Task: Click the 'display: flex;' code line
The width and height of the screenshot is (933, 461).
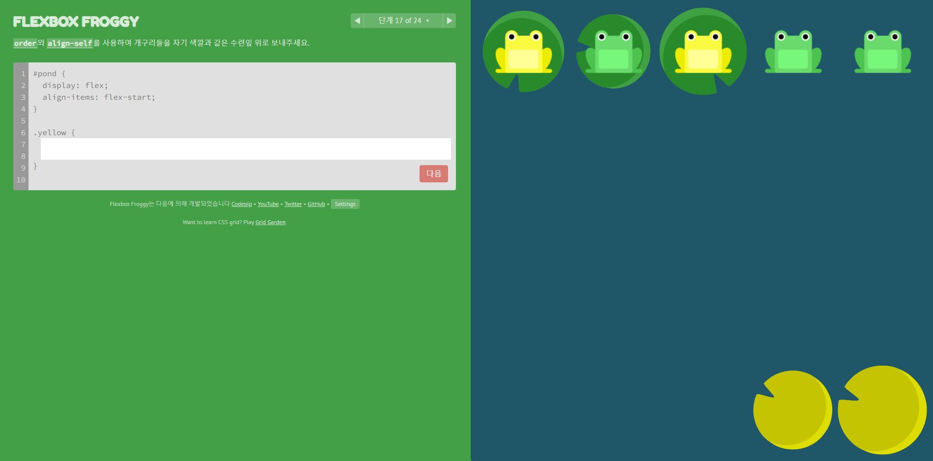Action: tap(75, 86)
